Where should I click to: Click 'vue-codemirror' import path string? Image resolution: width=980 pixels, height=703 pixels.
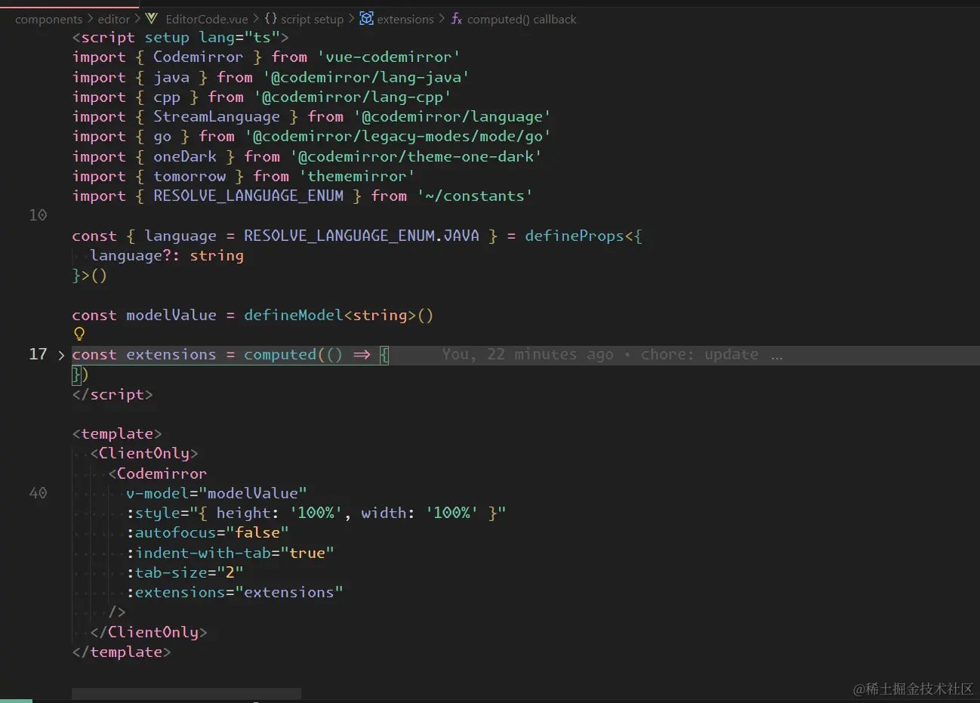389,57
